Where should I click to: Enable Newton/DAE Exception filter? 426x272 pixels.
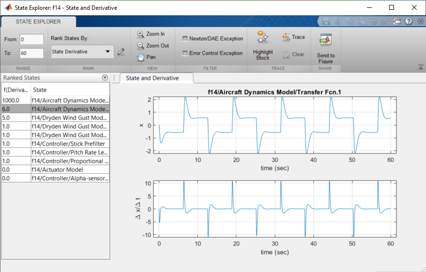[x=185, y=39]
